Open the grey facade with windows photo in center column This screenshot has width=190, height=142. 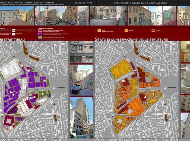click(x=81, y=52)
